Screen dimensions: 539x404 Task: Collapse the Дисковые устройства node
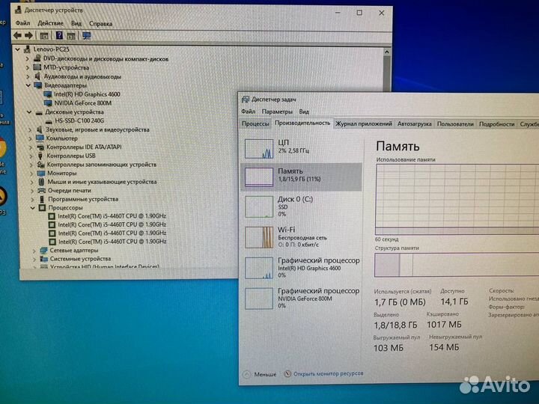click(x=29, y=112)
